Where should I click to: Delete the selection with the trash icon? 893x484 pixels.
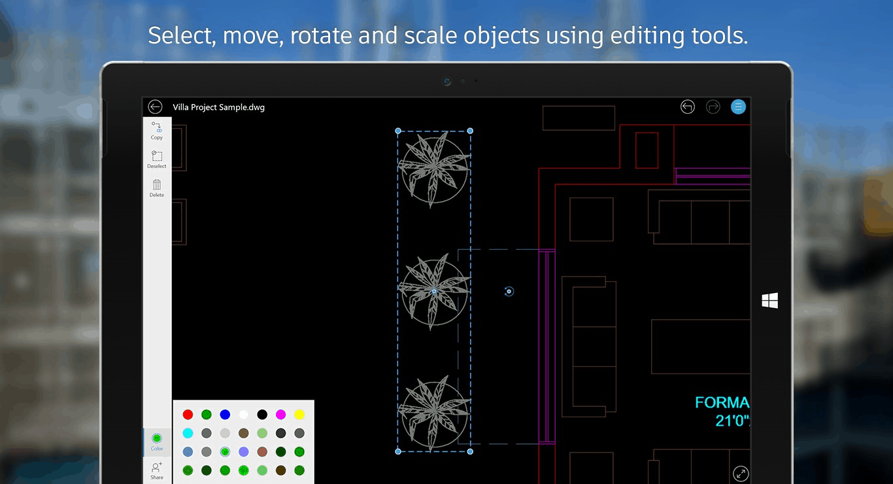coord(157,187)
